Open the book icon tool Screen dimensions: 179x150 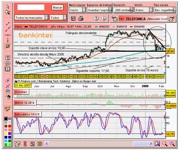click(8, 69)
